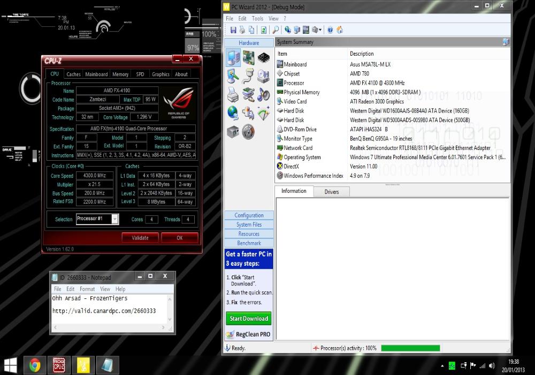Open the Format menu in Notepad
535x375 pixels.
click(x=87, y=289)
